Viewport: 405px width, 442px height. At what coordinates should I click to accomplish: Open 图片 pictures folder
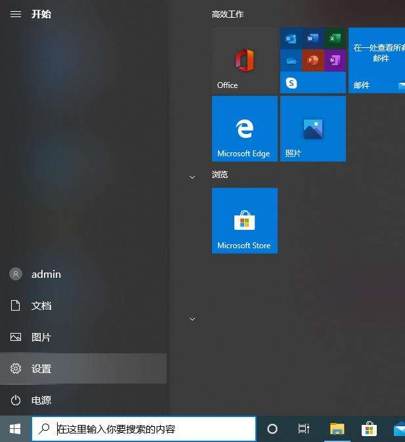[83, 337]
